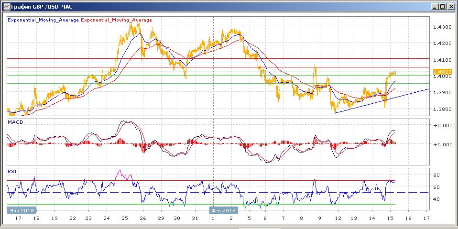
Task: Click the MACD indicator panel label
Action: tap(15, 122)
